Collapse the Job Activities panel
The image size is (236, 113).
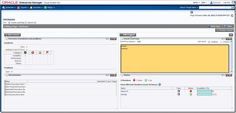point(7,75)
